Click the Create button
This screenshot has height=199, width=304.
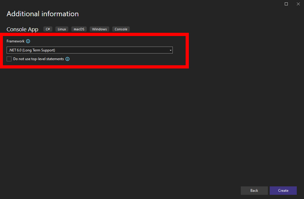point(283,190)
